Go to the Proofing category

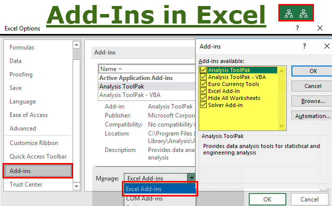click(x=21, y=74)
